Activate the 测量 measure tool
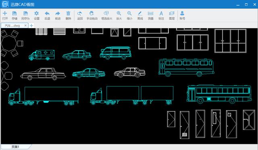258x150 pixels. [x=150, y=15]
